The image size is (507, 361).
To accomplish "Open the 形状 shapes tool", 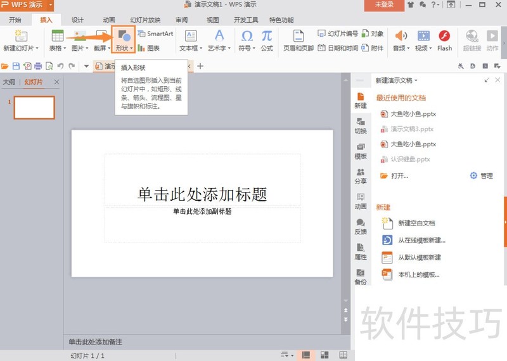I will 124,40.
